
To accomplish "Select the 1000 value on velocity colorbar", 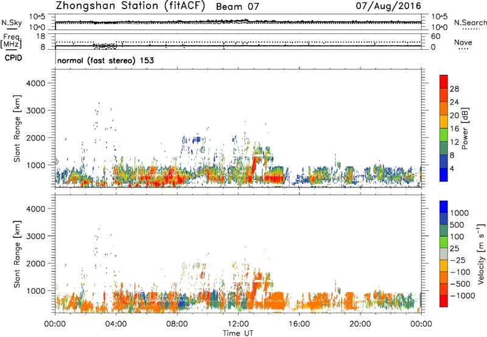I will point(460,213).
